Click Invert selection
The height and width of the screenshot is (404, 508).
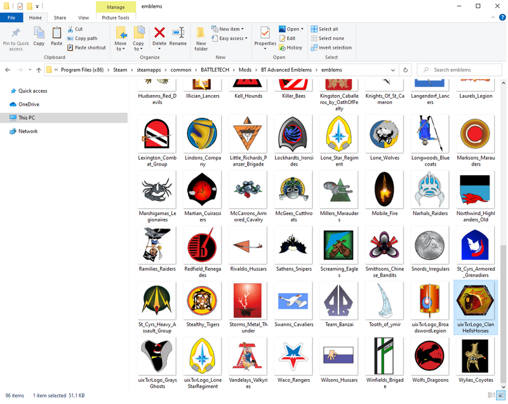click(331, 48)
